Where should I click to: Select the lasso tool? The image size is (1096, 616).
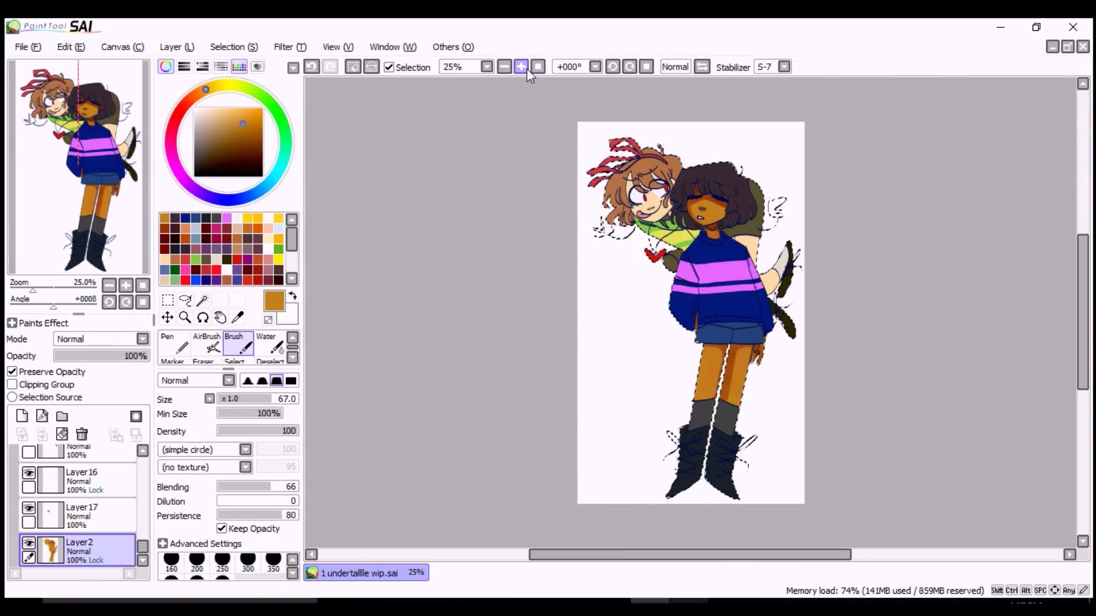pos(185,300)
